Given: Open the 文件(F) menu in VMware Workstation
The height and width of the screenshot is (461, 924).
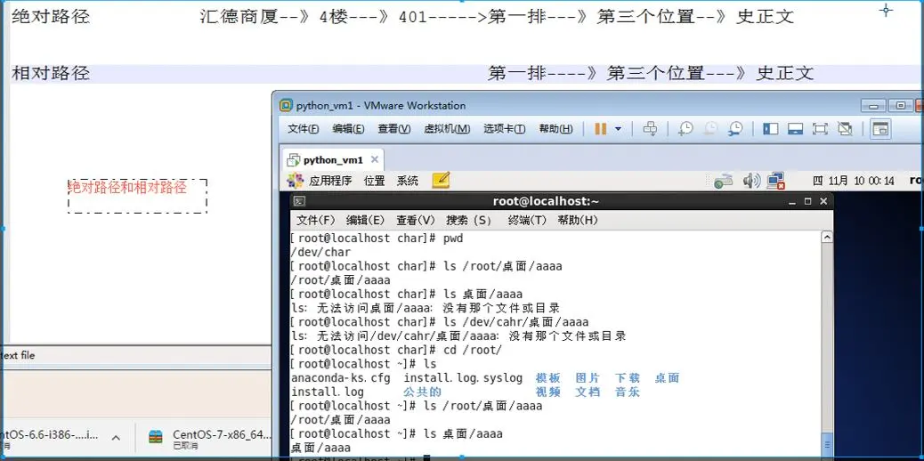Looking at the screenshot, I should [x=304, y=128].
